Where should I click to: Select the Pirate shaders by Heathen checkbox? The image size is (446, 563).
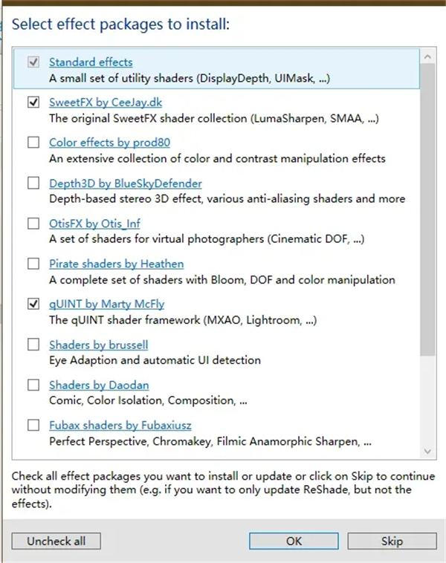33,264
